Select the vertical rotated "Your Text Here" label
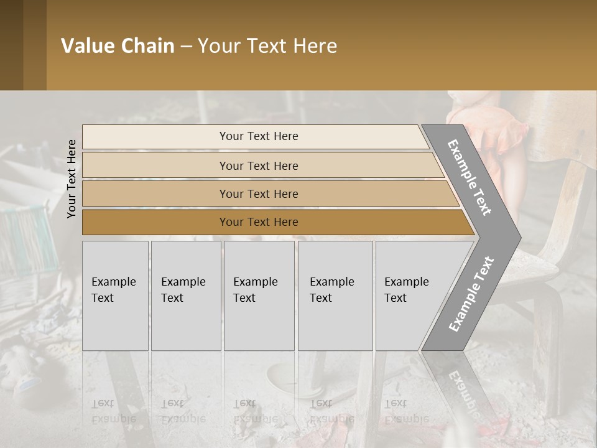Viewport: 597px width, 448px height. coord(72,179)
